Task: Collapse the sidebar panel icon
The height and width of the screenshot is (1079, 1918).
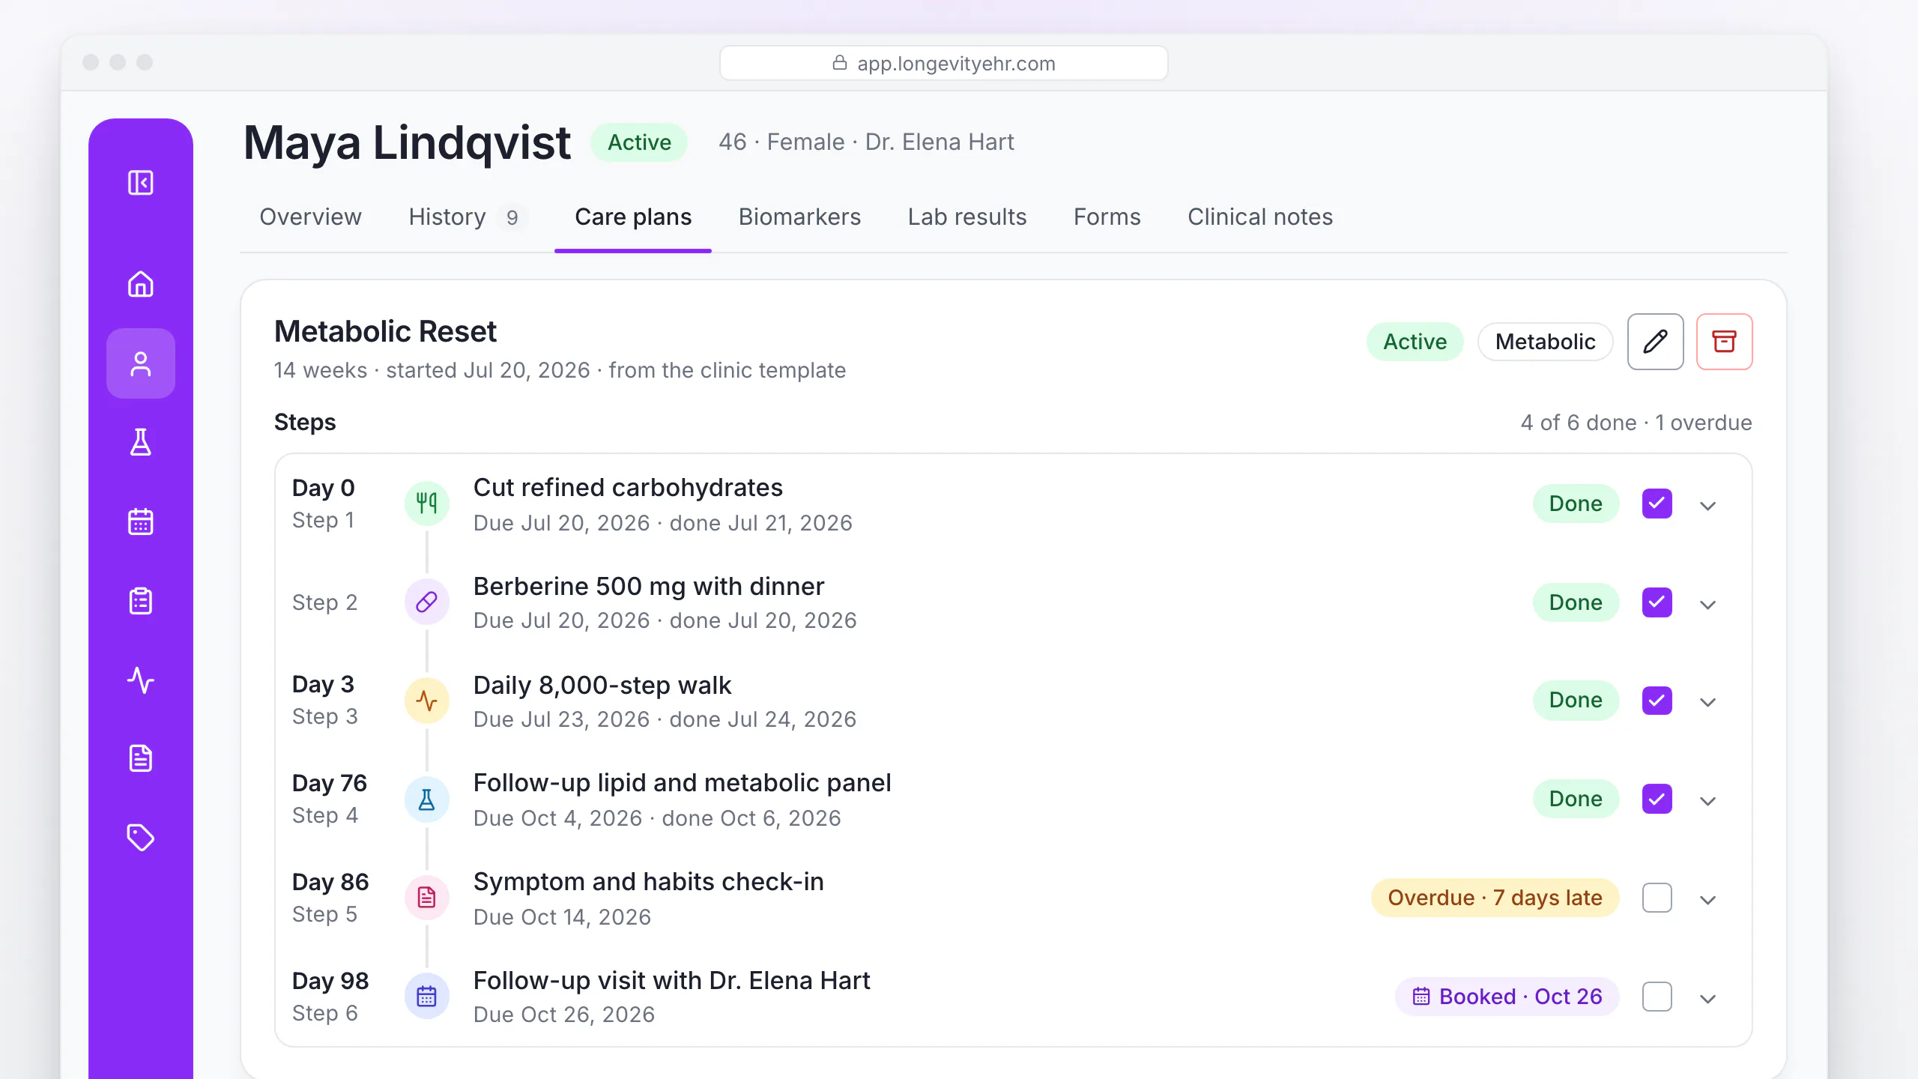Action: pyautogui.click(x=140, y=182)
